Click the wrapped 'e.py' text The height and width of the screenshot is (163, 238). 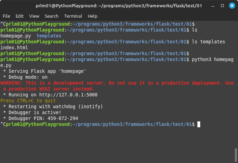6,65
